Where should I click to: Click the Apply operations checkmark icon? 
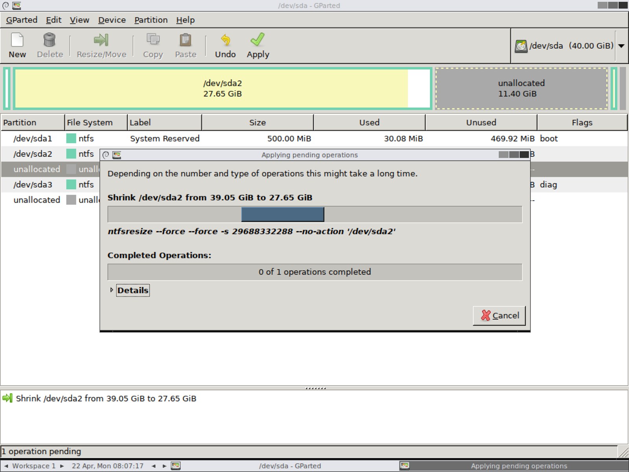257,44
